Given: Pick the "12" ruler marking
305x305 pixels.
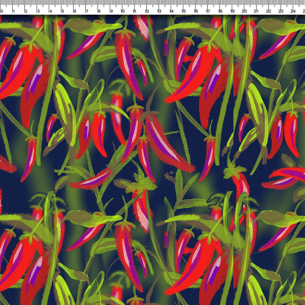Looking at the screenshot, I should click(147, 11).
